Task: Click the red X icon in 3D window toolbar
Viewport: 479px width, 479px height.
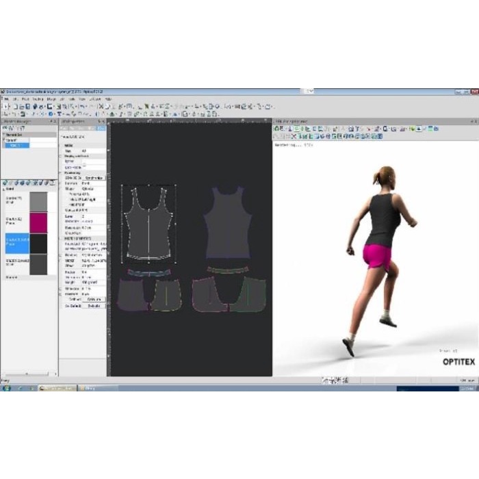Action: point(294,136)
